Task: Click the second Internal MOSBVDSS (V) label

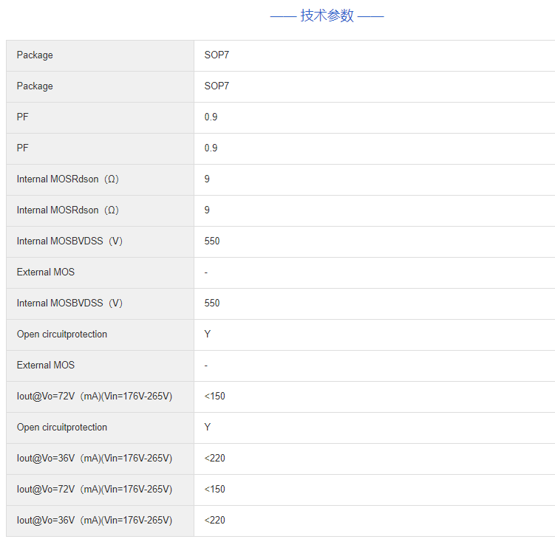Action: click(69, 303)
